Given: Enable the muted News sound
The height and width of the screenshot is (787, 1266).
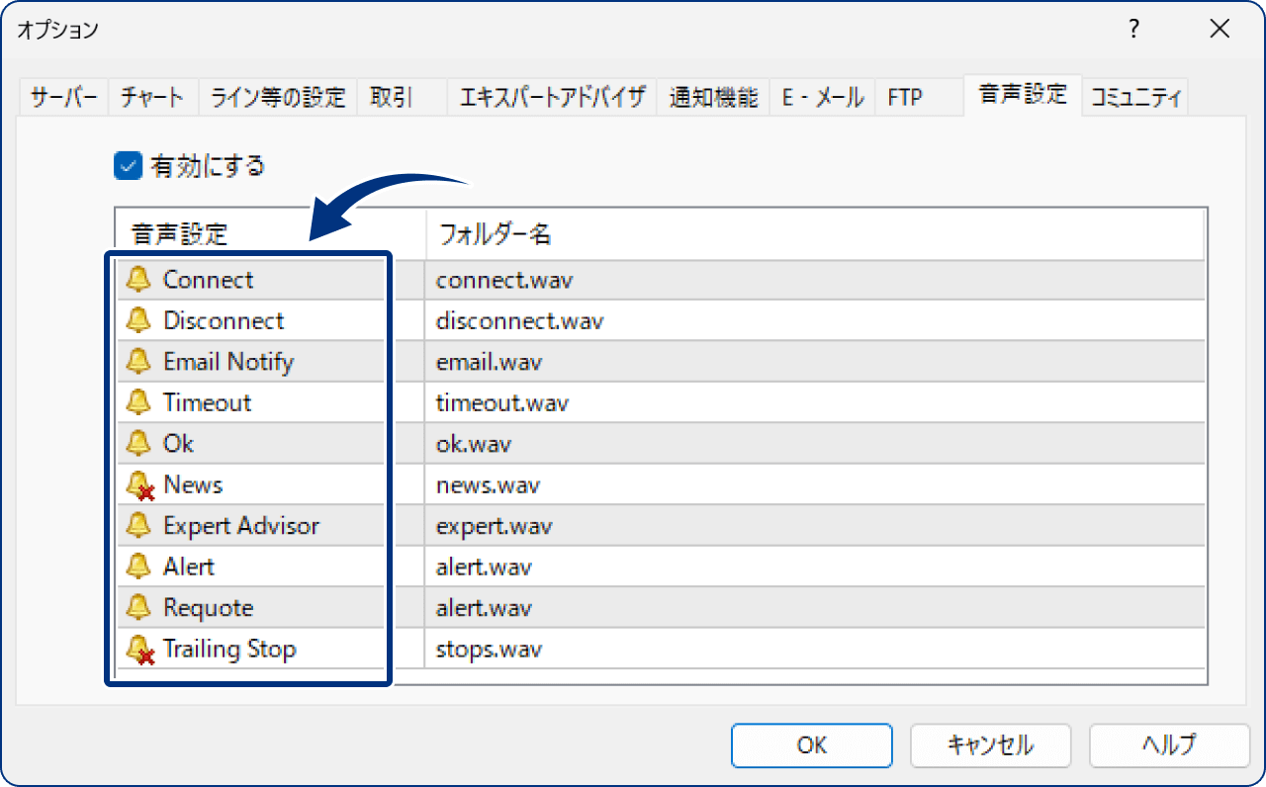Looking at the screenshot, I should tap(137, 484).
